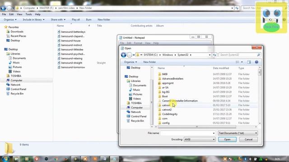Image resolution: width=289 pixels, height=162 pixels.
Task: Open the Tools menu in the Explorer window
Action: [28, 14]
